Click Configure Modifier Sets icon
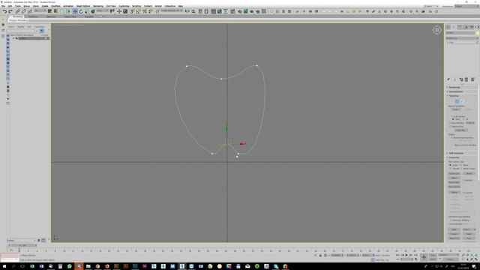Image resolution: width=480 pixels, height=270 pixels. pyautogui.click(x=472, y=79)
